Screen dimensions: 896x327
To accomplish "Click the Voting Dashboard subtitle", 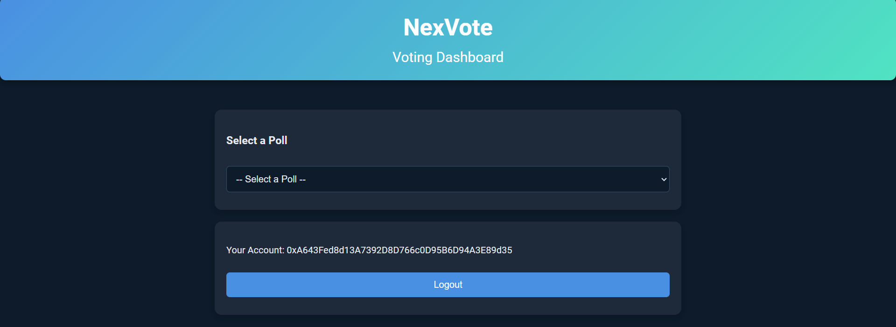I will 448,57.
